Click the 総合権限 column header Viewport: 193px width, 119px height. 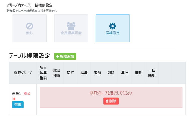[57, 73]
